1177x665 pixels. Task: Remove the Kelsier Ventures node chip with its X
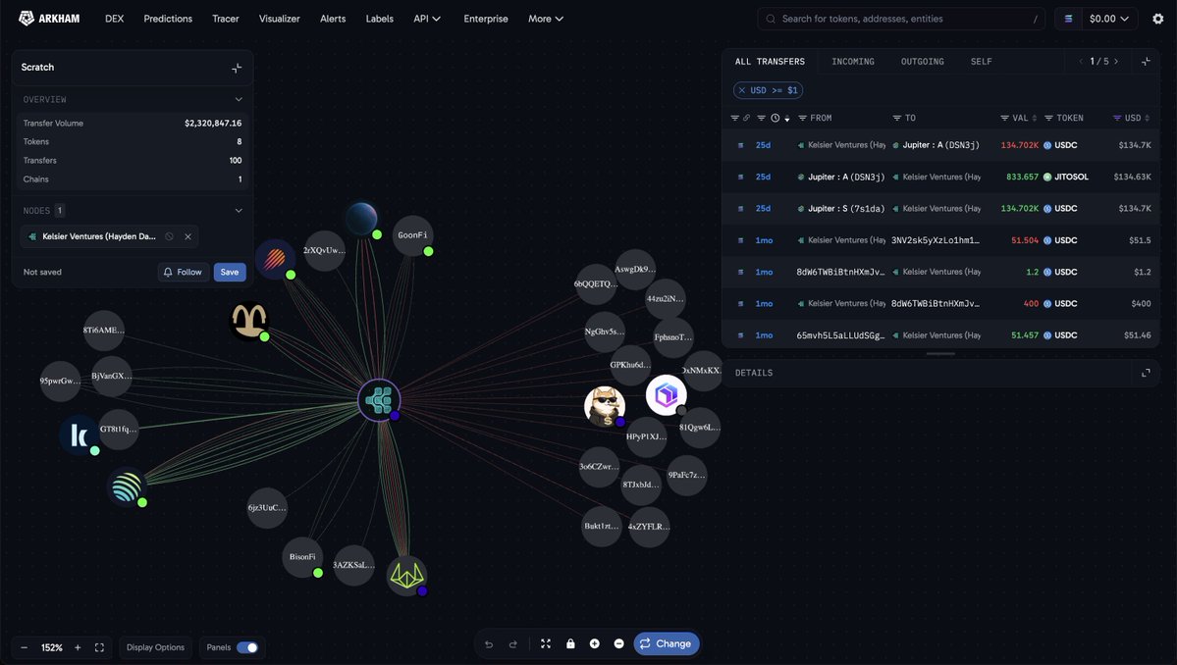click(x=187, y=237)
